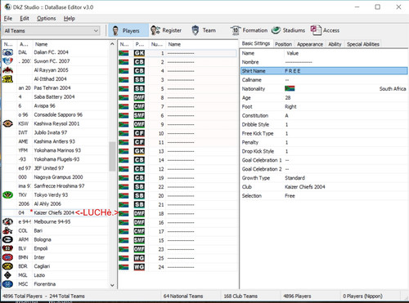Click CF position badge for player number 10

tap(139, 133)
